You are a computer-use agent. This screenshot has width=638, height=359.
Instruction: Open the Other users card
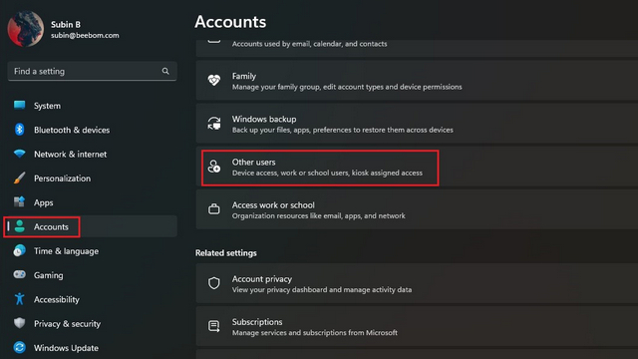tap(417, 167)
